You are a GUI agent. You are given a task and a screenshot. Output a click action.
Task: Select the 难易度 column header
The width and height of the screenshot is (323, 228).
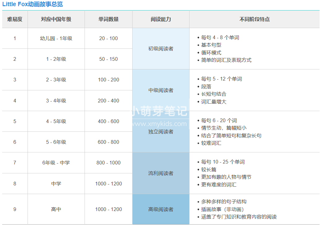click(x=15, y=19)
